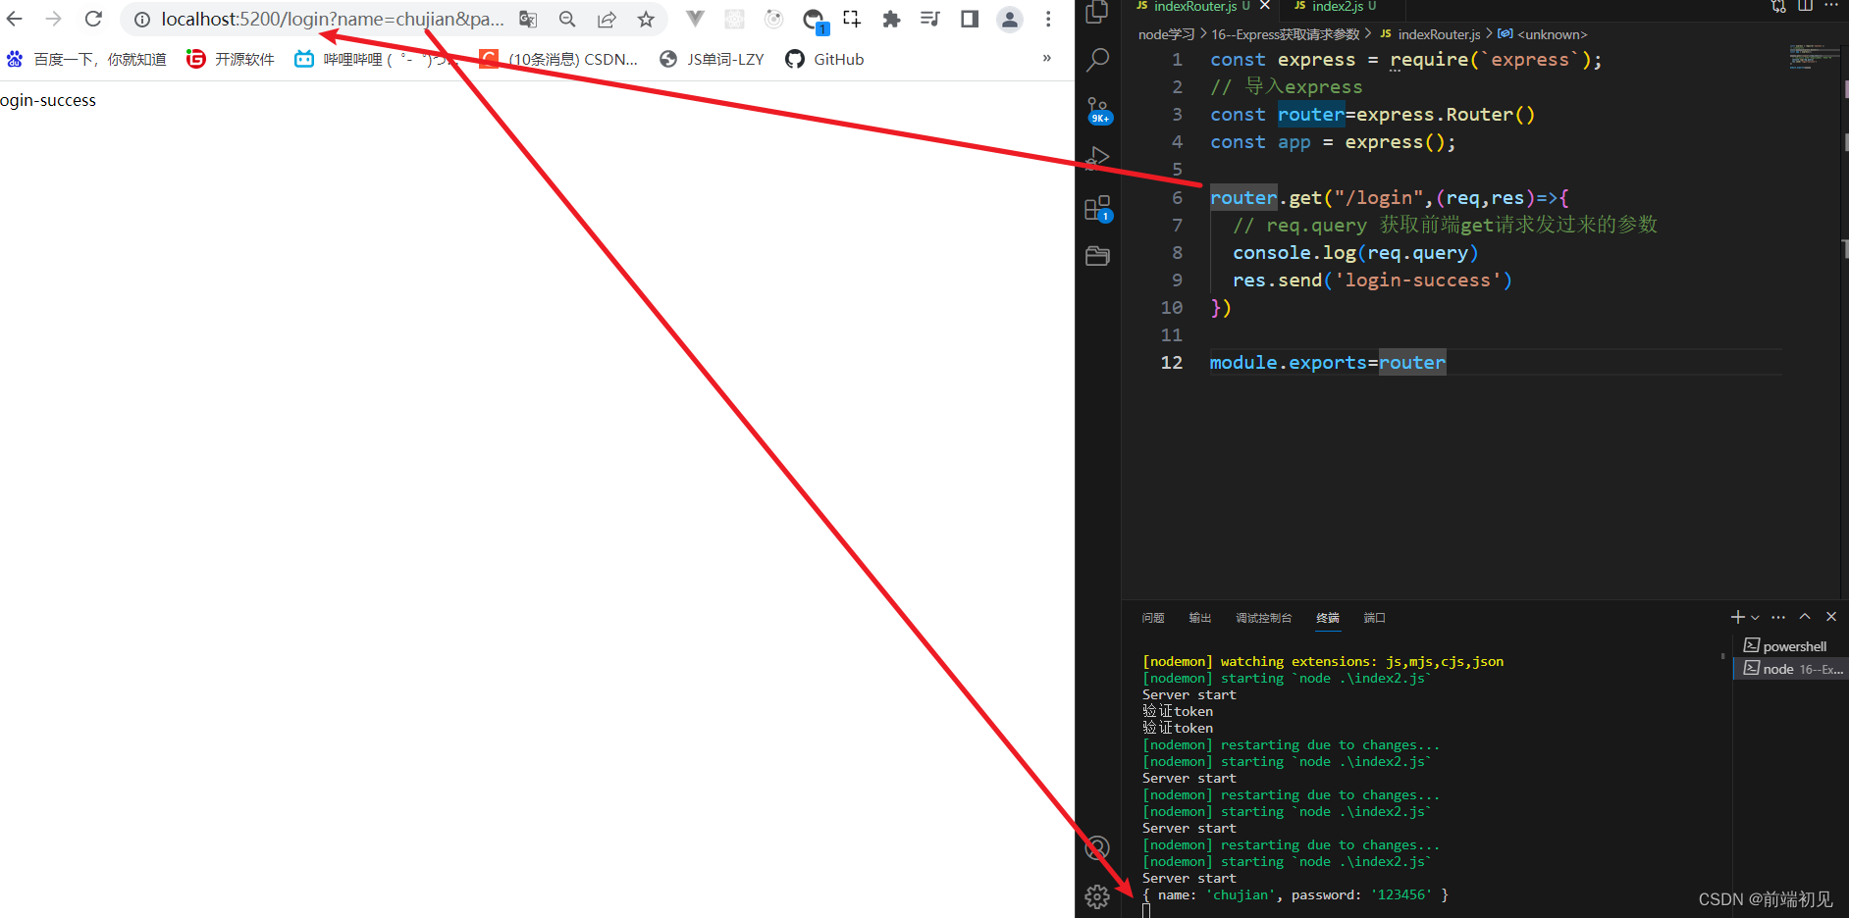This screenshot has height=918, width=1849.
Task: Share this page icon
Action: pos(607,20)
